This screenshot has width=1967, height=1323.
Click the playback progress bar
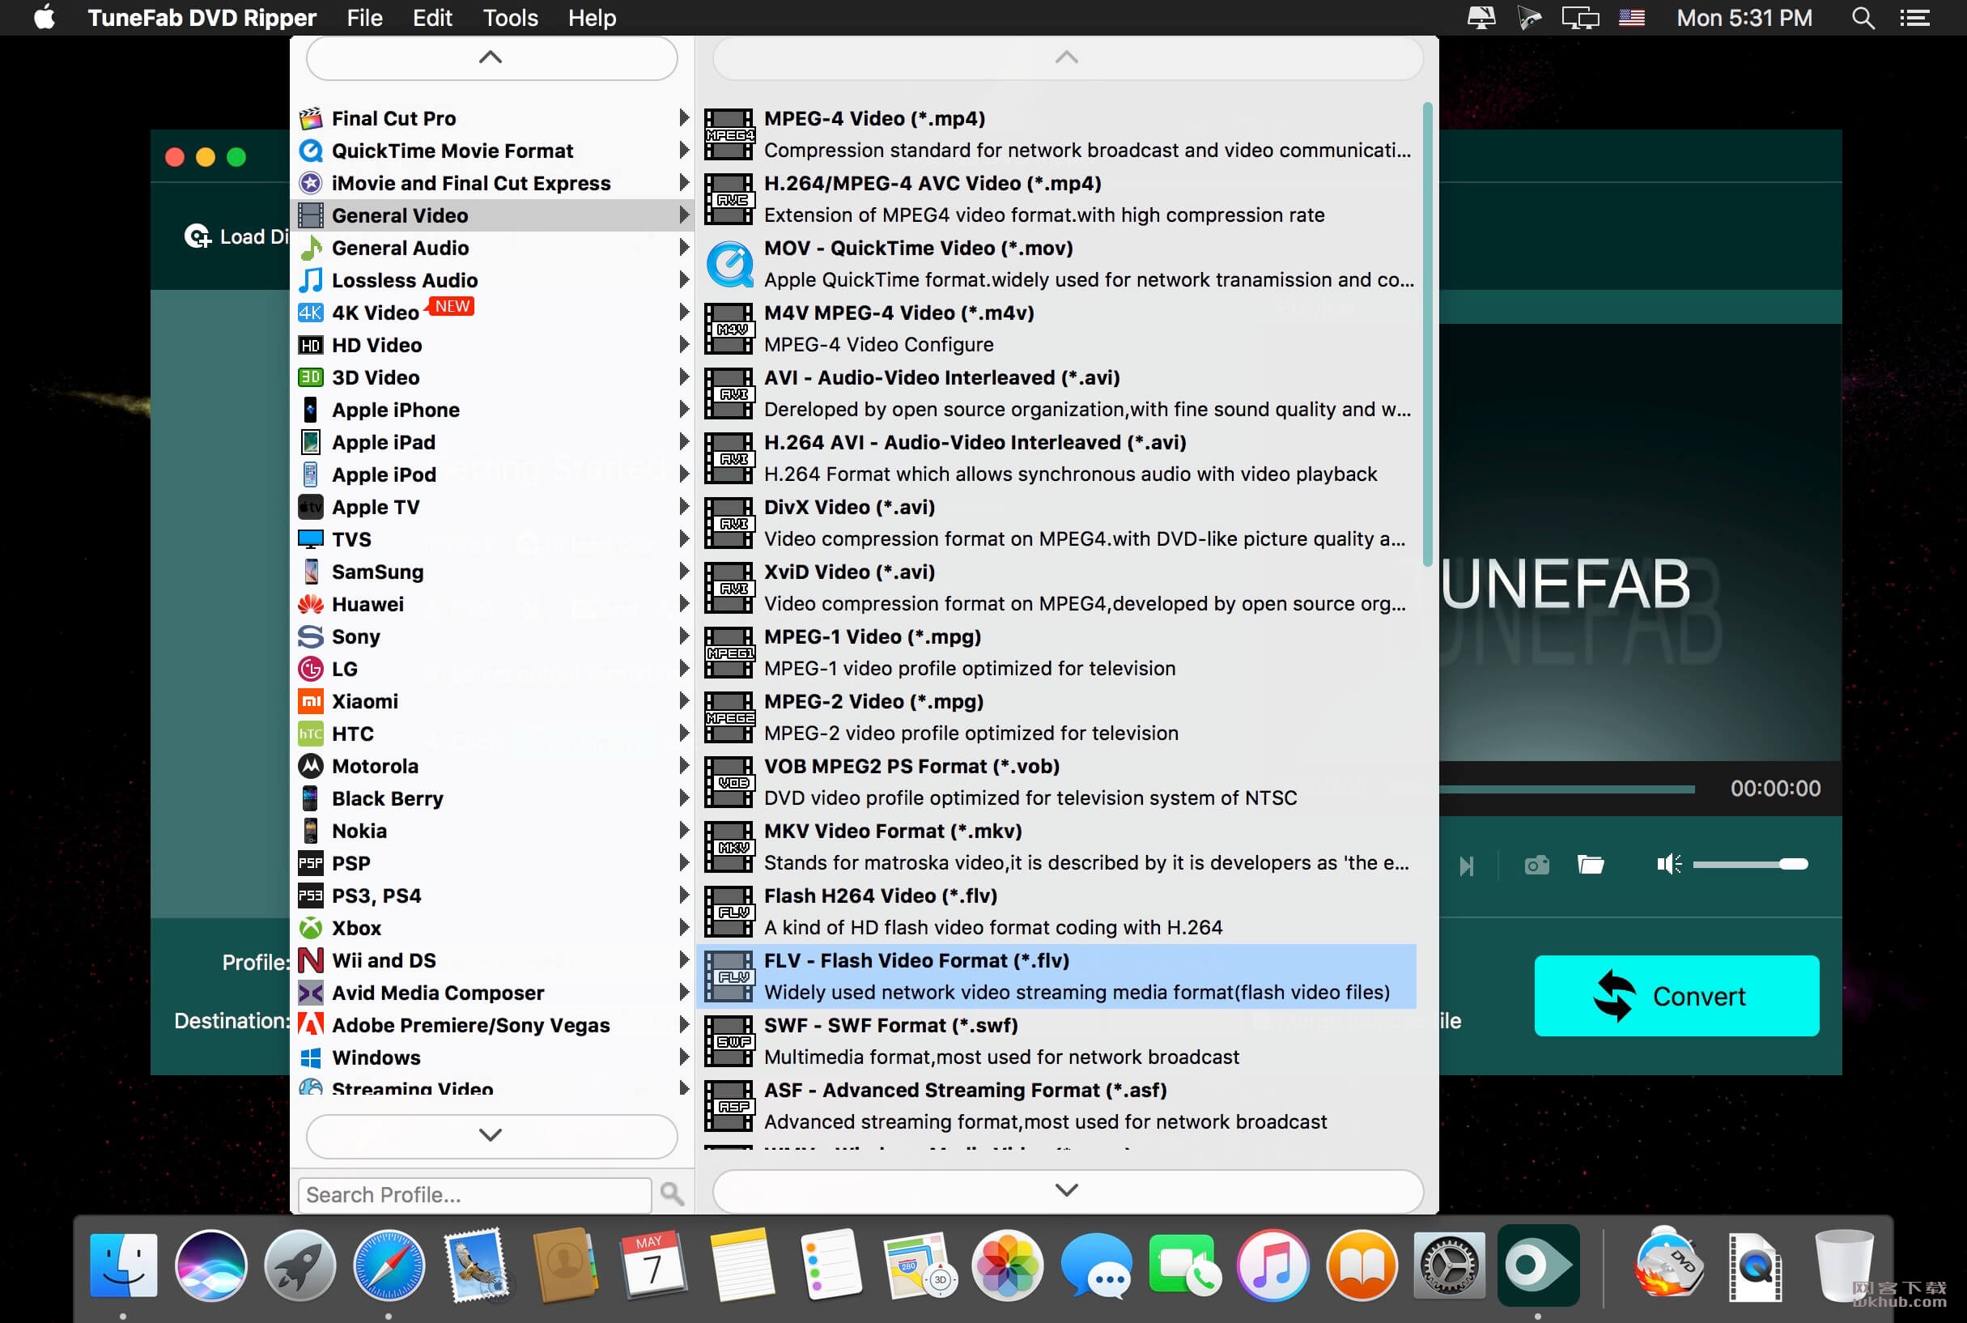[1567, 789]
